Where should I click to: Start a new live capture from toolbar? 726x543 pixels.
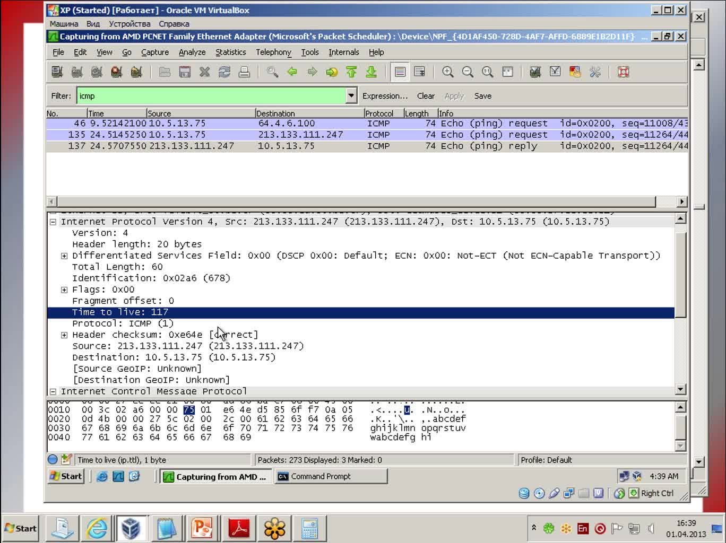97,72
